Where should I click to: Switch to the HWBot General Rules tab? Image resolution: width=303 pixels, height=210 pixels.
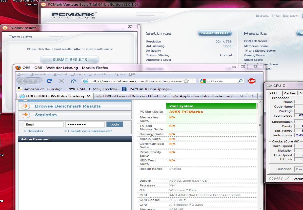click(x=132, y=96)
